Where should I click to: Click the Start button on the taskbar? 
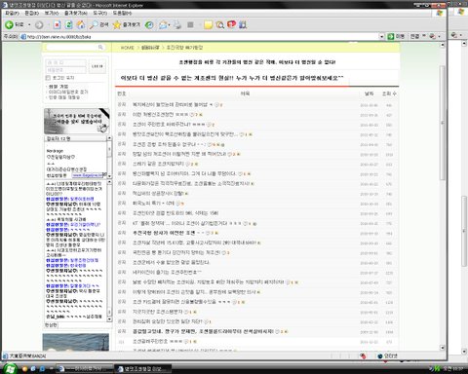click(10, 369)
